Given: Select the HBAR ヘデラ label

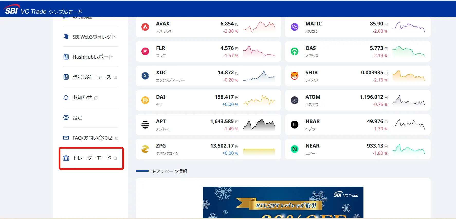Looking at the screenshot, I should pos(310,129).
